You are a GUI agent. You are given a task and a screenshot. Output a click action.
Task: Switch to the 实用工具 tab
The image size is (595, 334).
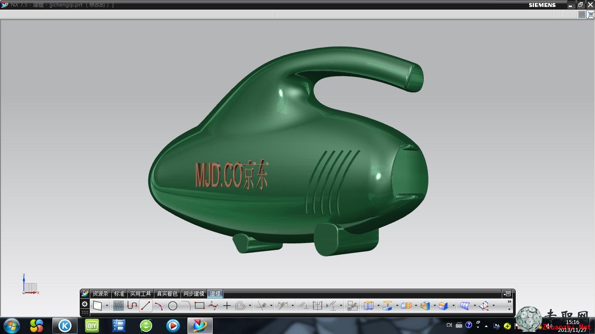[140, 294]
